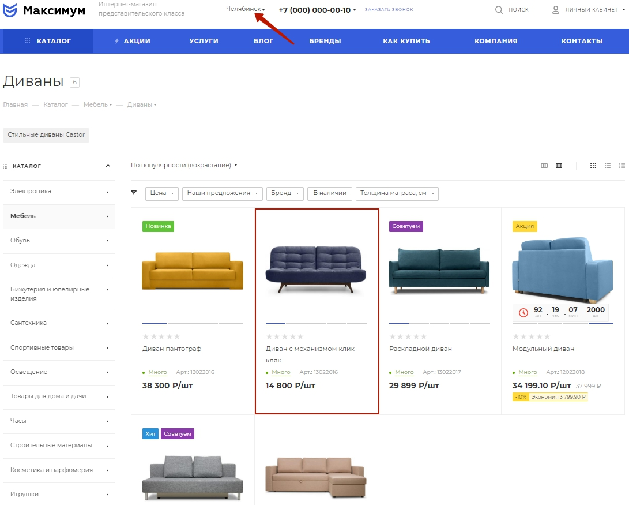Select Бижутерия и ювелирные изделия category

point(59,294)
